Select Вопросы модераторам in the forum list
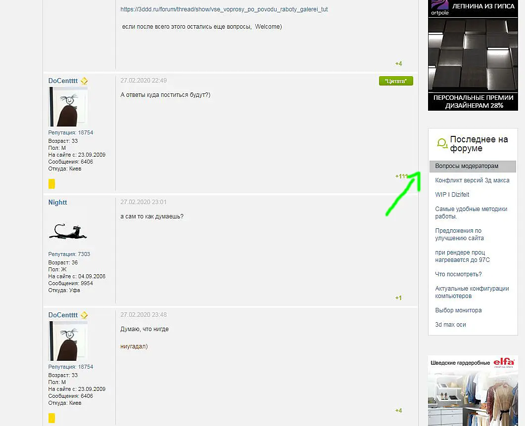Screen dimensions: 525x426 click(x=473, y=166)
